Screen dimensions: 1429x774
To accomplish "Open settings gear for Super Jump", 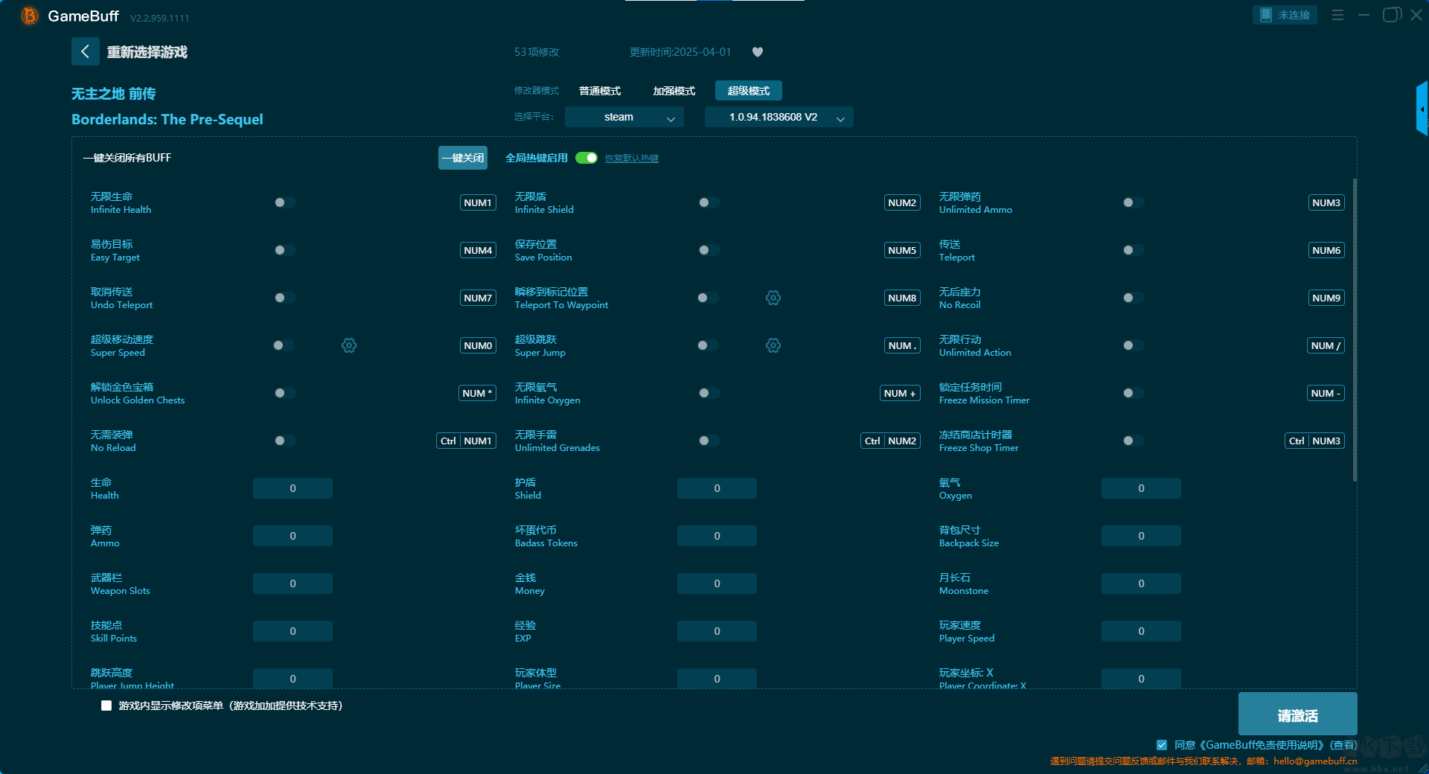I will tap(773, 345).
